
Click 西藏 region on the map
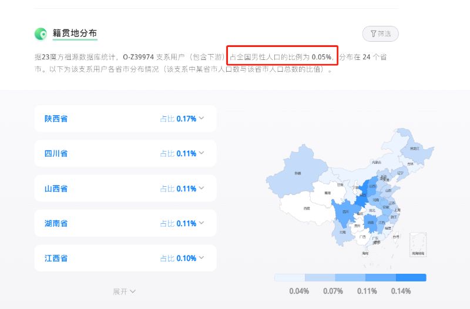point(305,208)
